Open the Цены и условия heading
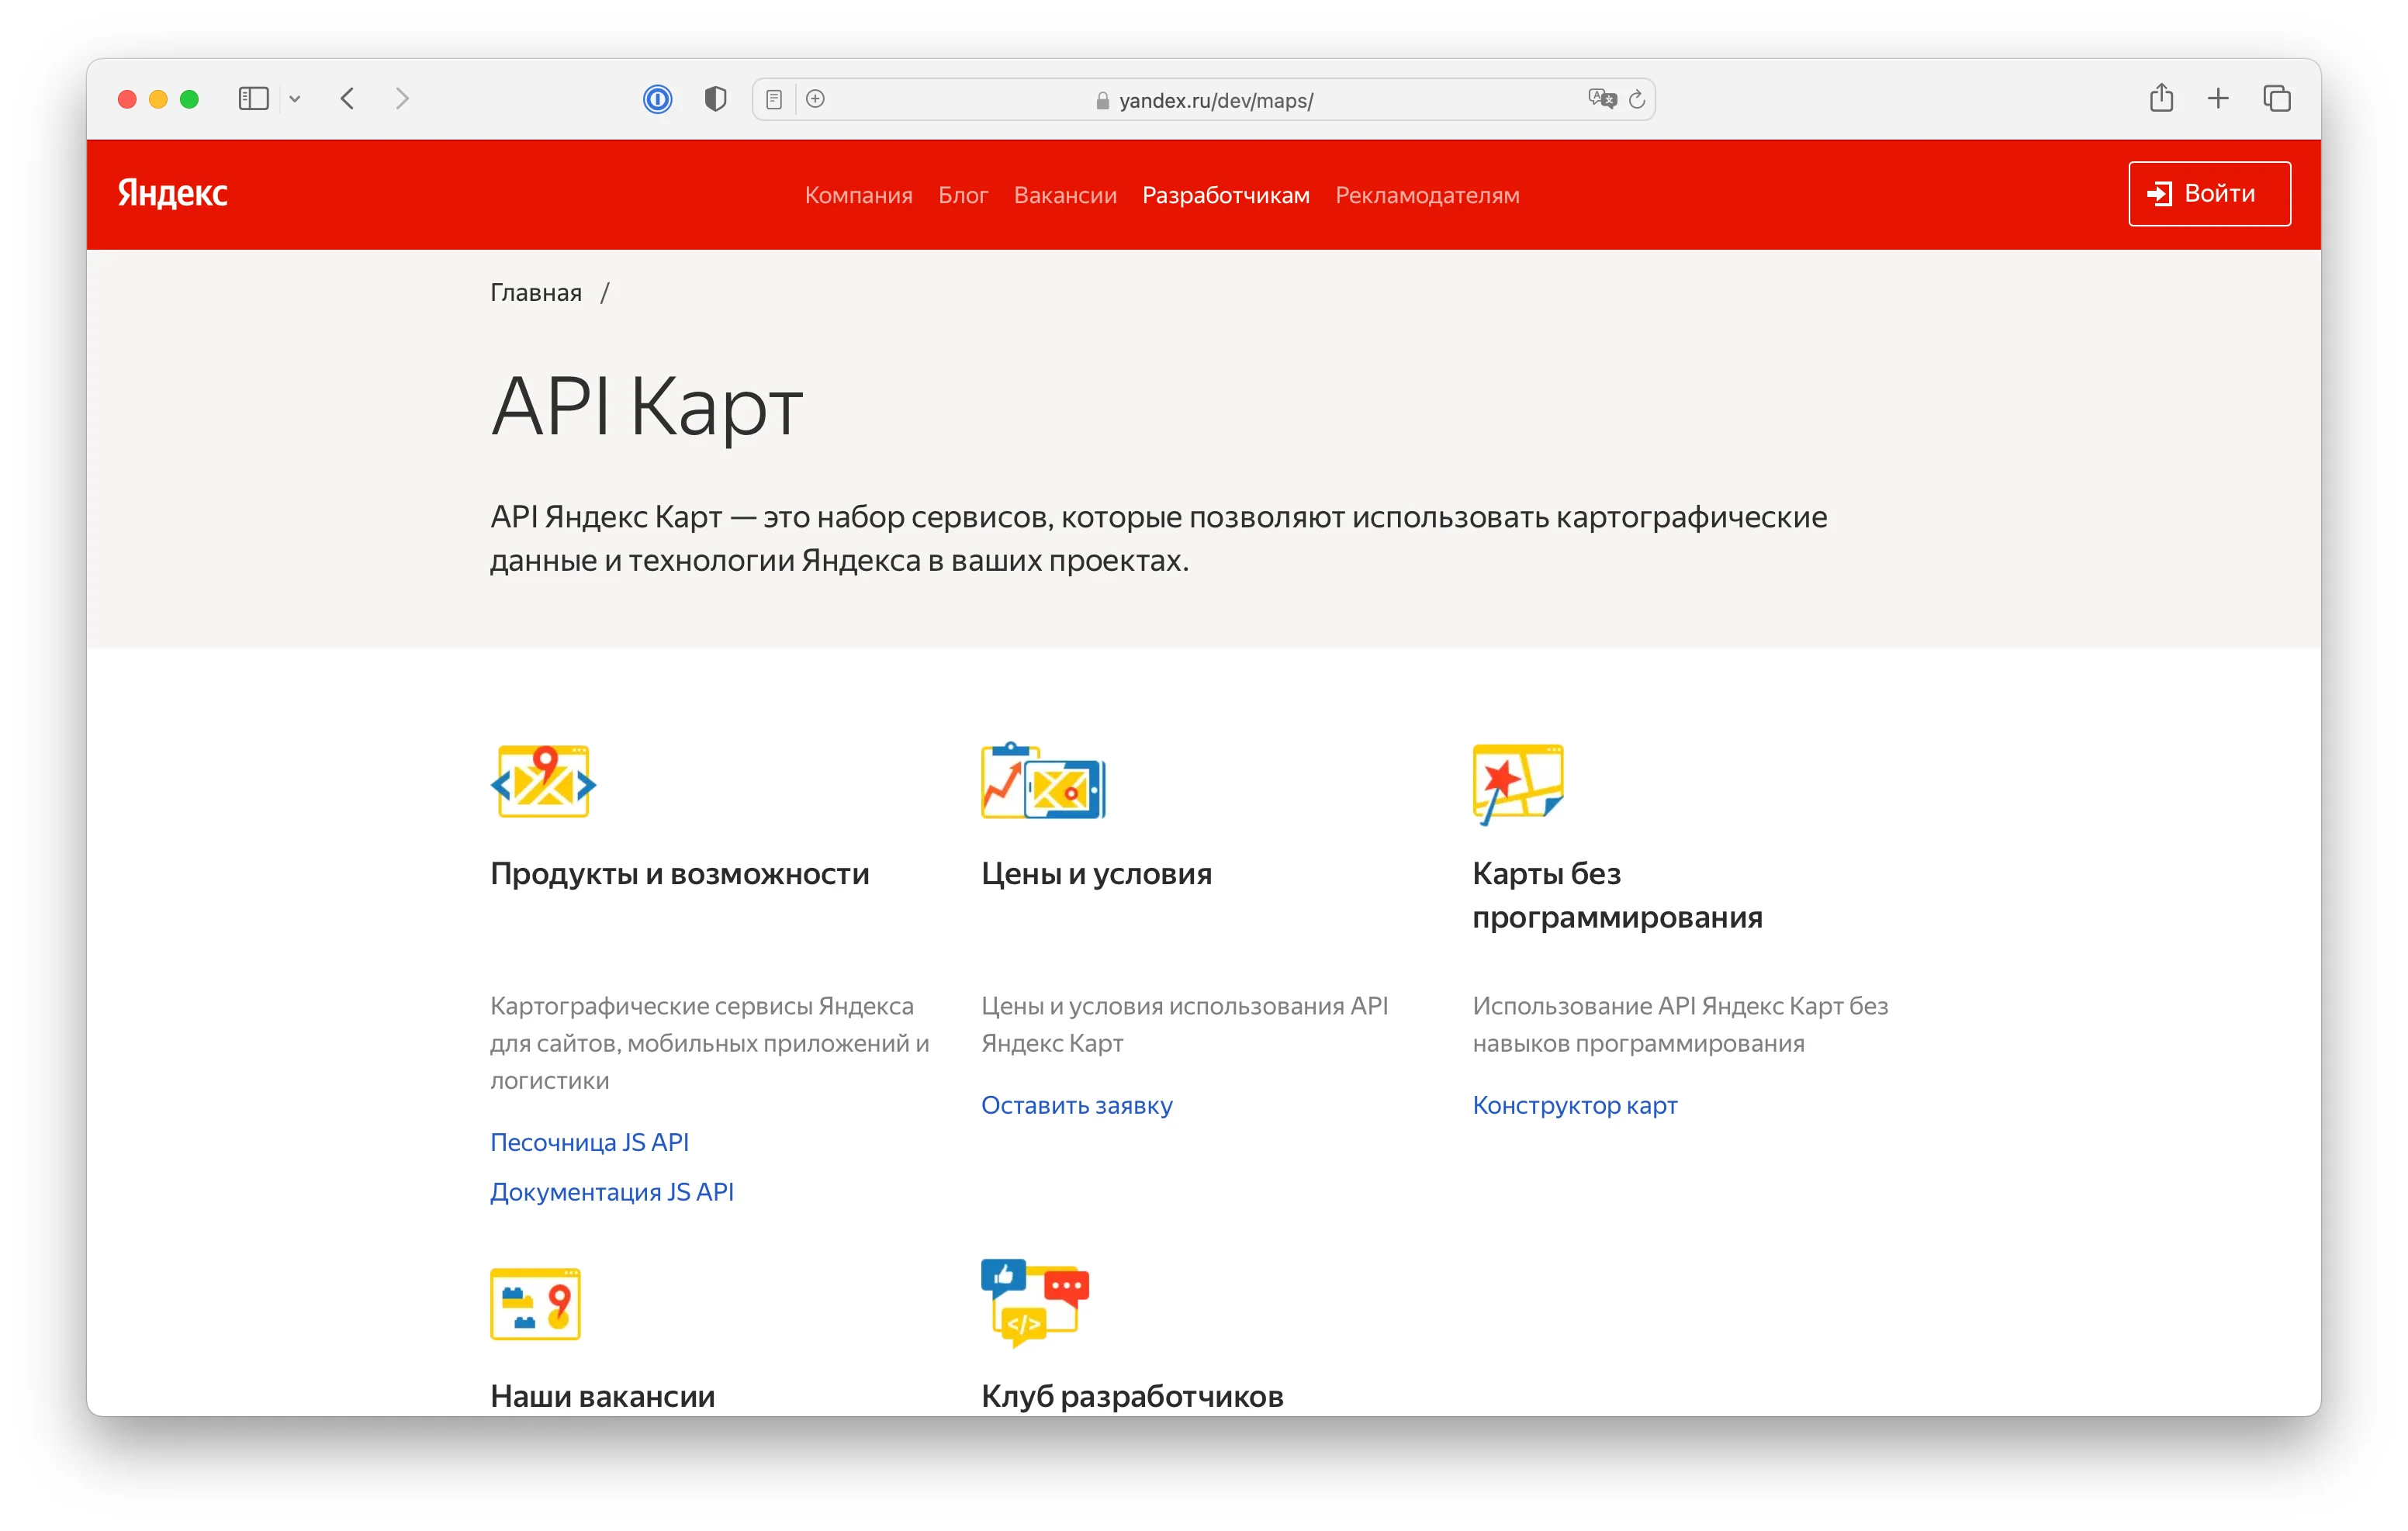2408x1531 pixels. [1096, 874]
